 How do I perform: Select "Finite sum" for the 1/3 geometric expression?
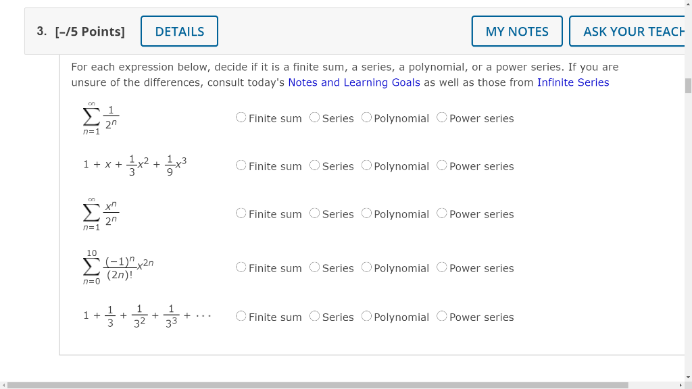241,316
